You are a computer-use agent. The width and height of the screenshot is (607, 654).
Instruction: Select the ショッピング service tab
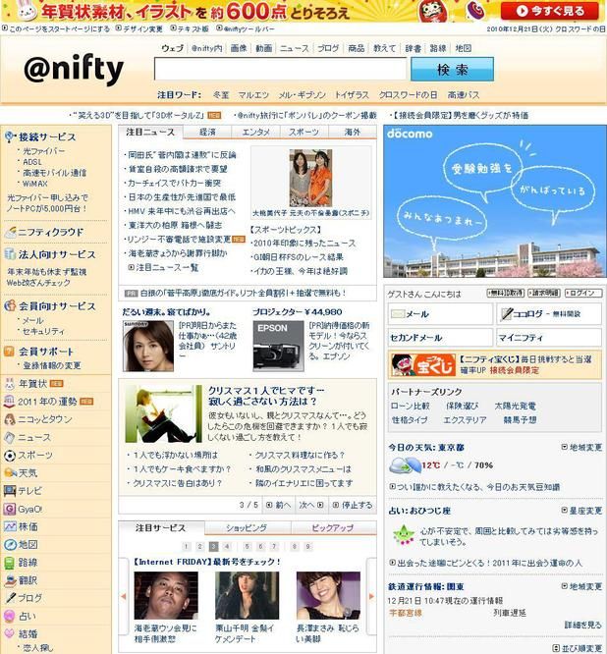(x=247, y=527)
